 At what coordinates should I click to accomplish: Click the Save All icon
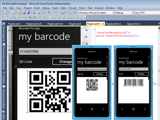click(x=28, y=13)
